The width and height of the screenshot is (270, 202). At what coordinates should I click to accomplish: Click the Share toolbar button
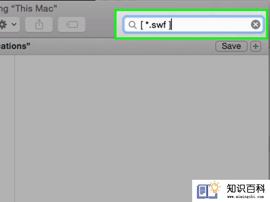click(x=39, y=24)
